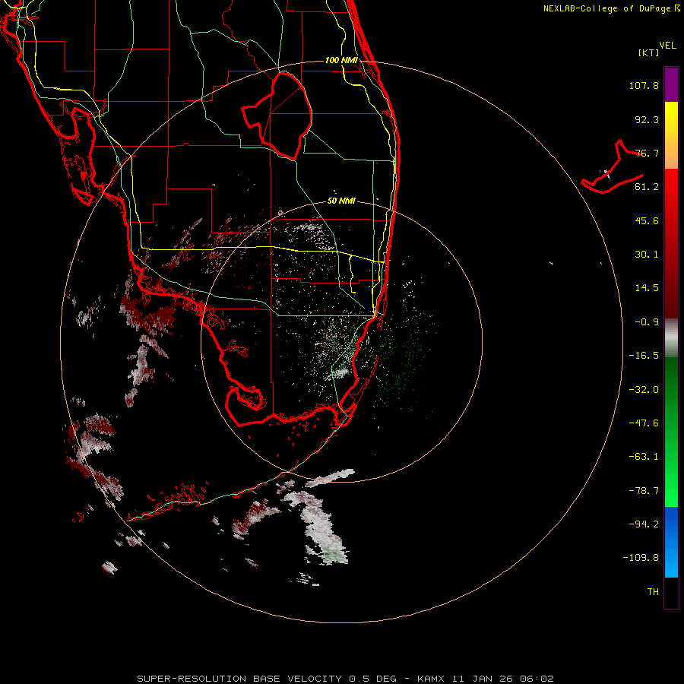Click the -94.2 legend value
Image resolution: width=684 pixels, height=684 pixels.
pos(644,524)
